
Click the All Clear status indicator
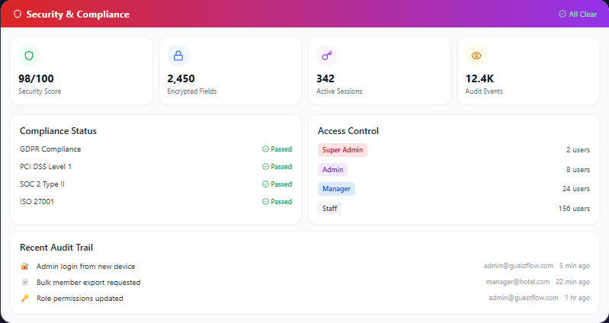(x=578, y=14)
